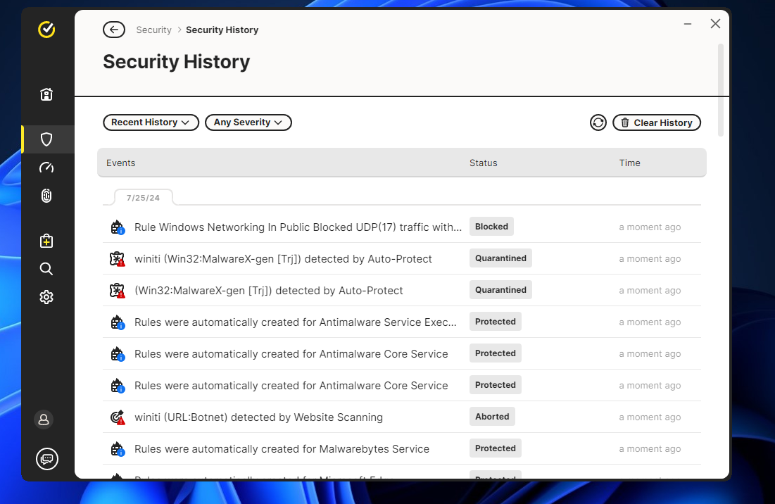This screenshot has width=775, height=504.
Task: Open the home dashboard sidebar icon
Action: pyautogui.click(x=46, y=94)
